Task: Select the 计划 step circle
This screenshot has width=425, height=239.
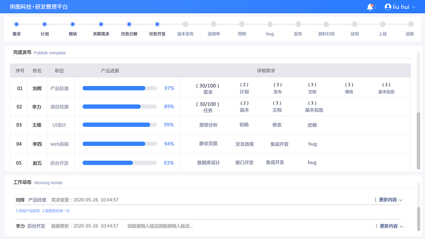Action: 44,24
